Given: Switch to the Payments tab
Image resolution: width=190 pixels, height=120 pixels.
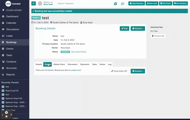Looking at the screenshot, I should click(85, 64).
